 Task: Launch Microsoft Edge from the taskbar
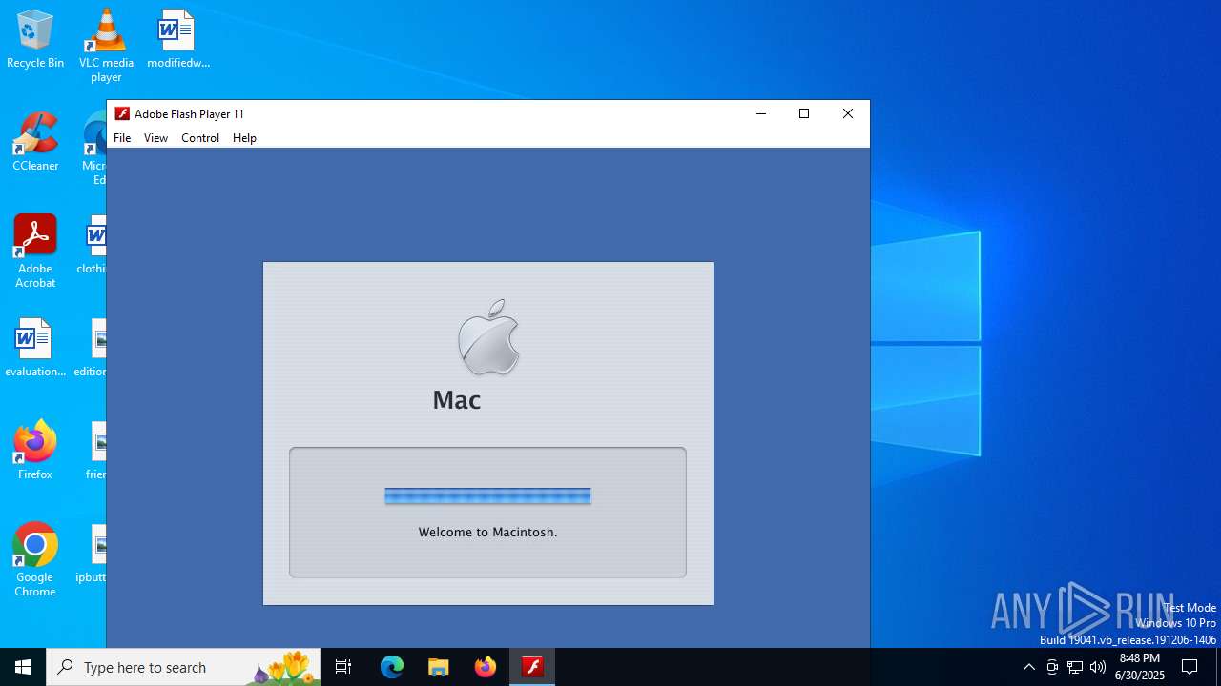tap(392, 667)
